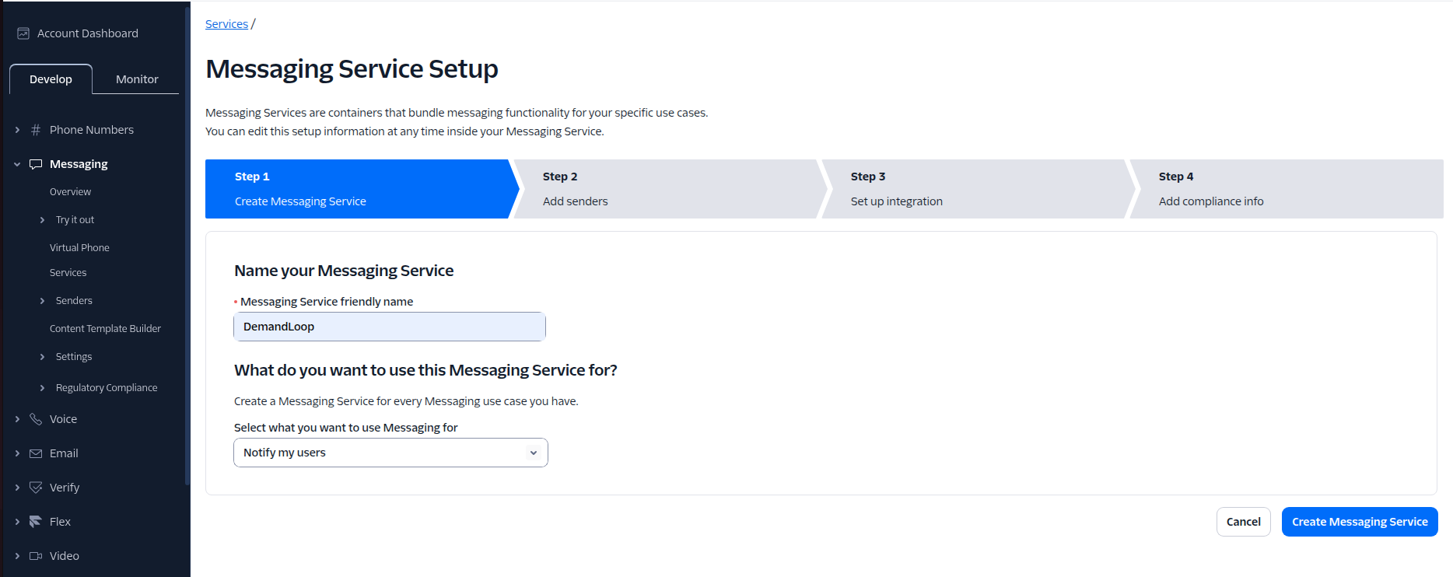Screen dimensions: 1453x577
Task: Select the Messaging chat bubble icon
Action: pyautogui.click(x=35, y=163)
